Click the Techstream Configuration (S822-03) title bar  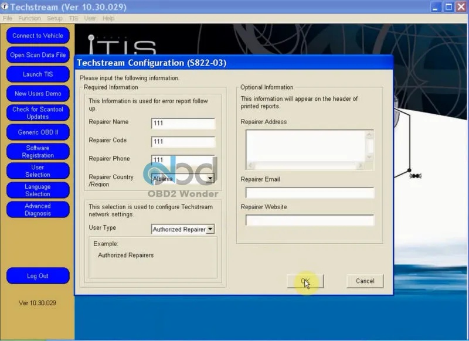pyautogui.click(x=234, y=63)
